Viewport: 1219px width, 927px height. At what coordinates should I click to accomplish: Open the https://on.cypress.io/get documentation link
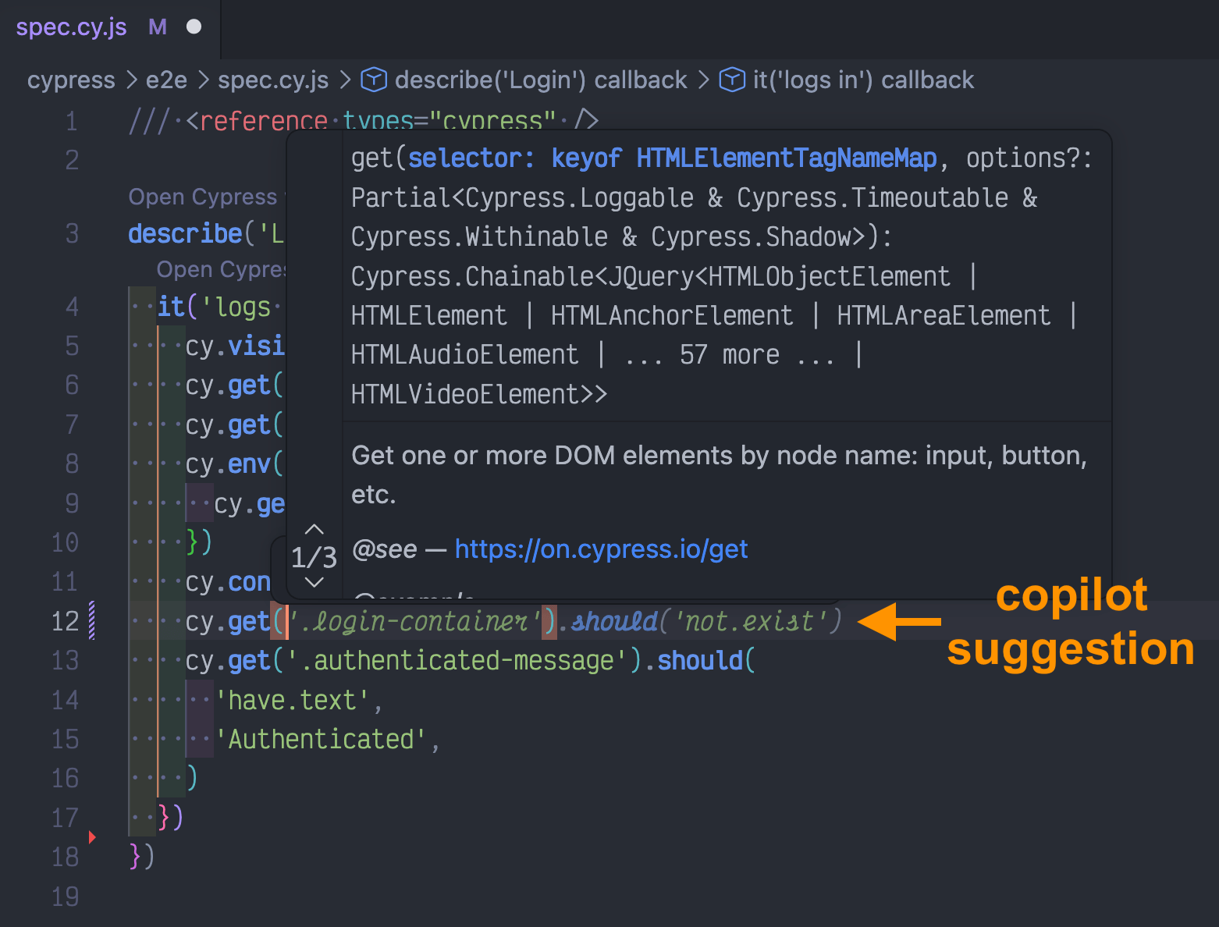[x=601, y=549]
